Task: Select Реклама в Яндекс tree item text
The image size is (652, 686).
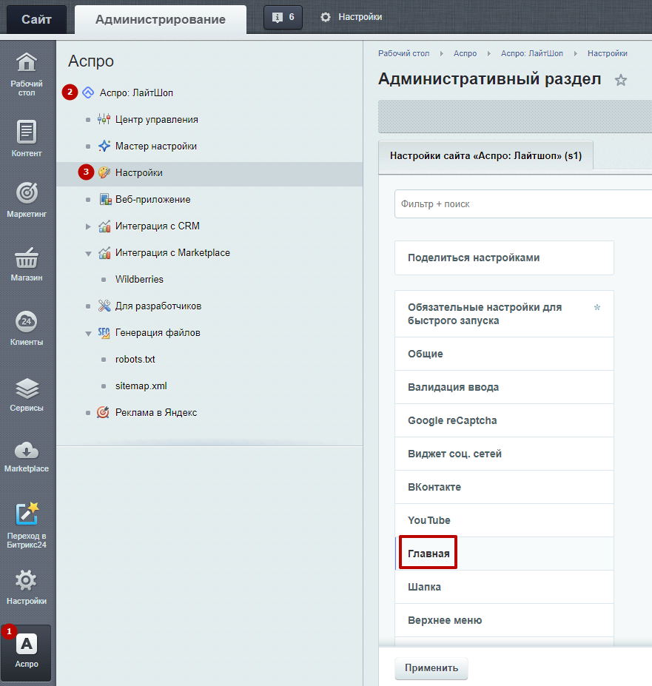Action: (x=155, y=413)
